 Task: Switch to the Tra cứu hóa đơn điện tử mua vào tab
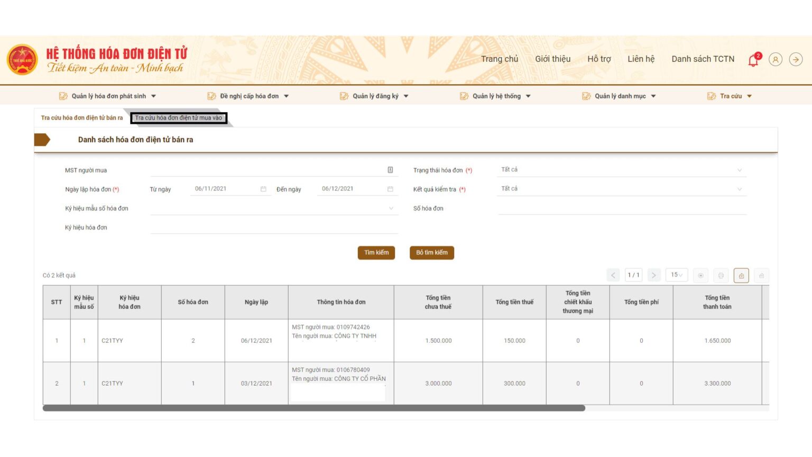tap(180, 118)
